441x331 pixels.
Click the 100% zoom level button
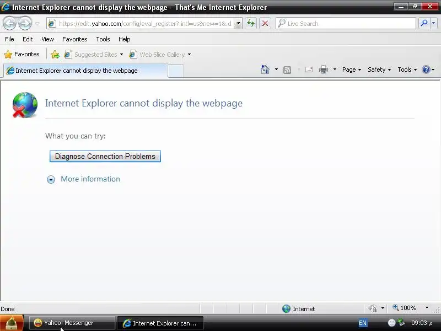click(x=405, y=308)
